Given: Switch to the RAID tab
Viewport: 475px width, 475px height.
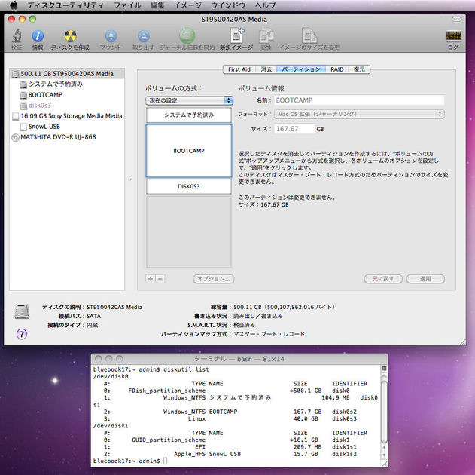Looking at the screenshot, I should (337, 69).
